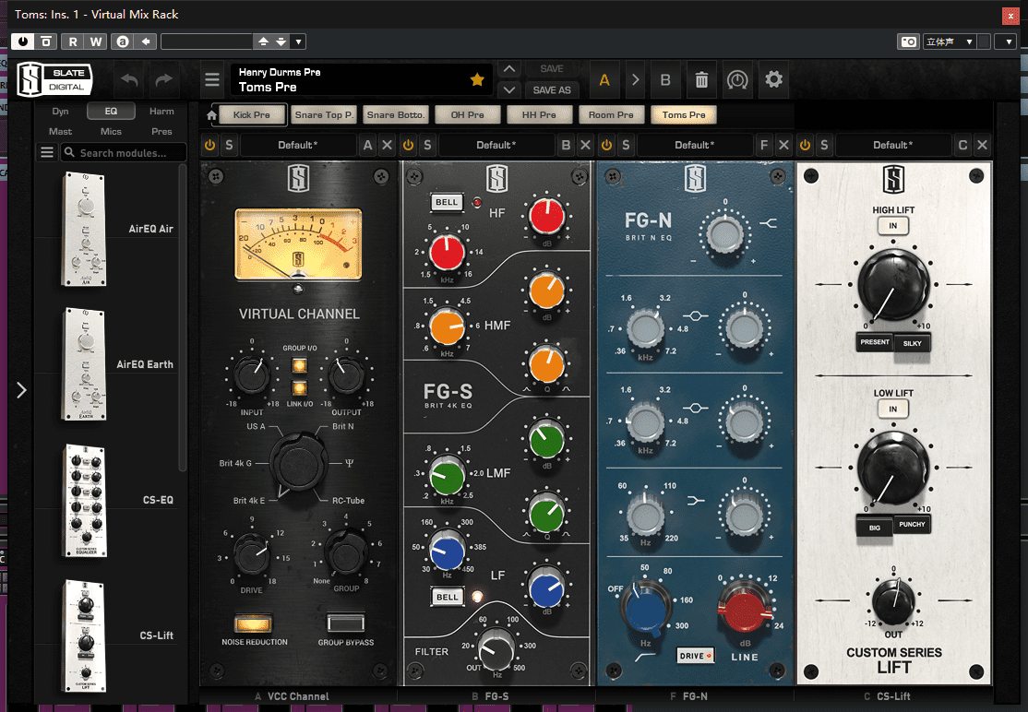Screen dimensions: 1028x712
Task: Toggle the FG-S module power button
Action: click(x=409, y=145)
